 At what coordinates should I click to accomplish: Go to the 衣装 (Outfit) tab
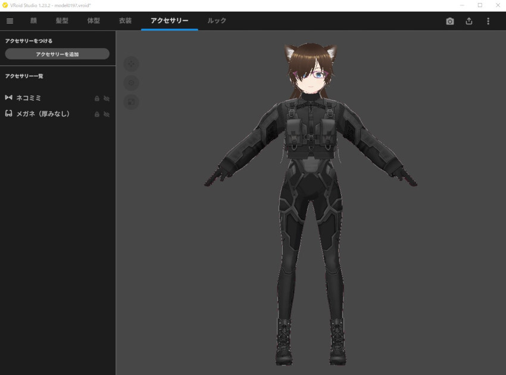pyautogui.click(x=125, y=21)
